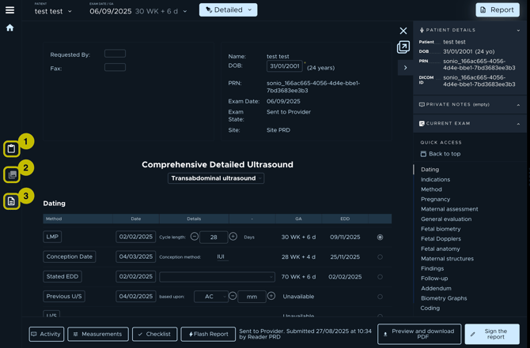This screenshot has height=348, width=530.
Task: Open the Stated EDD details dropdown
Action: (x=217, y=277)
